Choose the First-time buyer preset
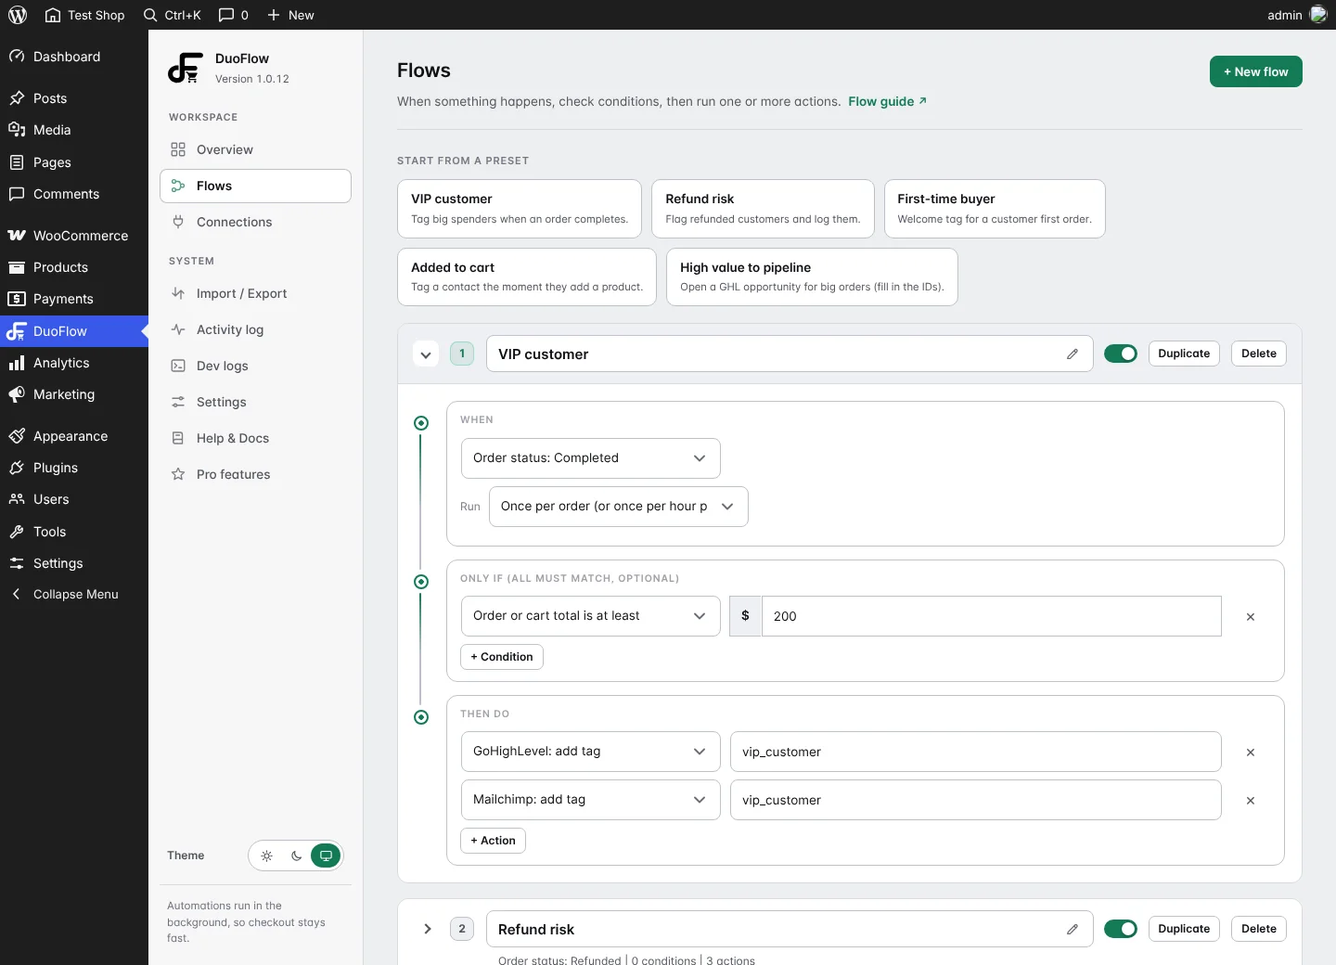1336x965 pixels. click(995, 209)
